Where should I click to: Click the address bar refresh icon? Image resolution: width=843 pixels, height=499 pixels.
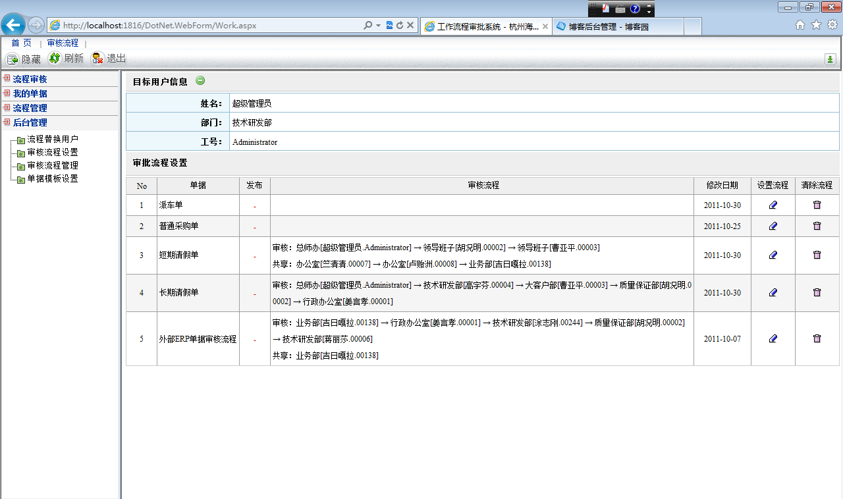point(399,25)
